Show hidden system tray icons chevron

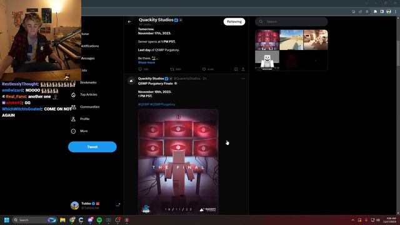click(352, 220)
